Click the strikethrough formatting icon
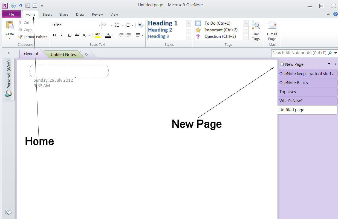Screen dimensions: 338x219 coord(77,35)
